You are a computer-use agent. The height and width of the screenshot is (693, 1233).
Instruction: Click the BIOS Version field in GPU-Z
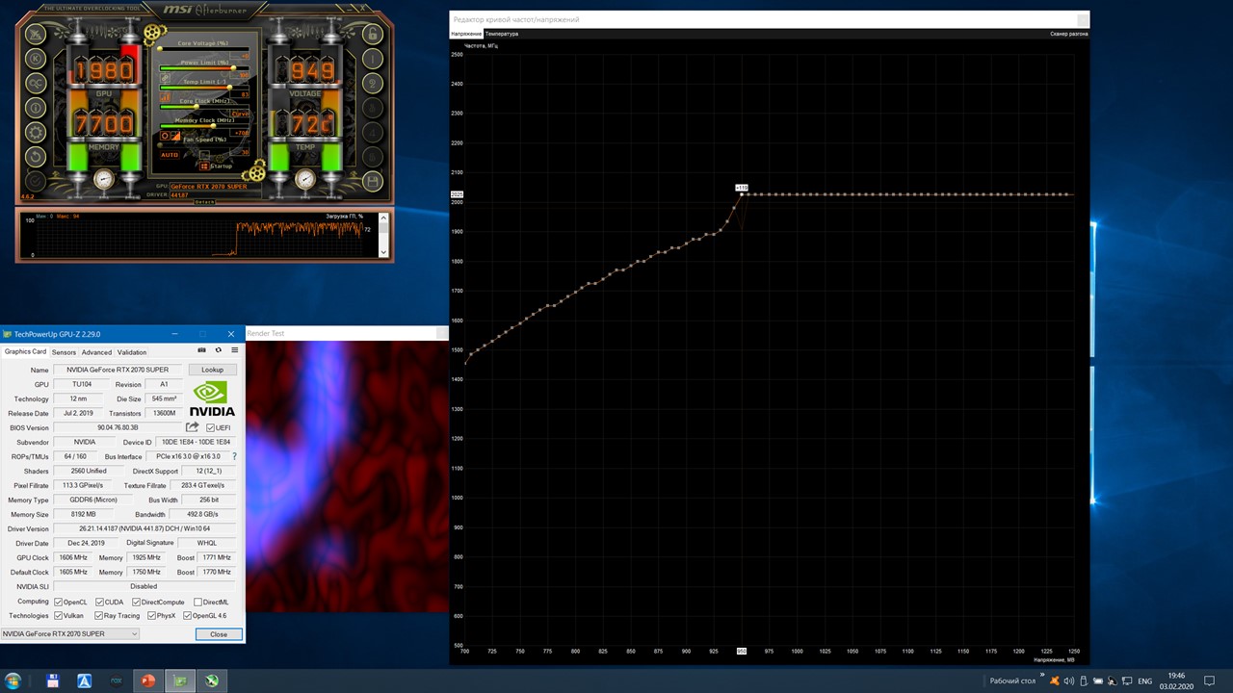coord(118,427)
